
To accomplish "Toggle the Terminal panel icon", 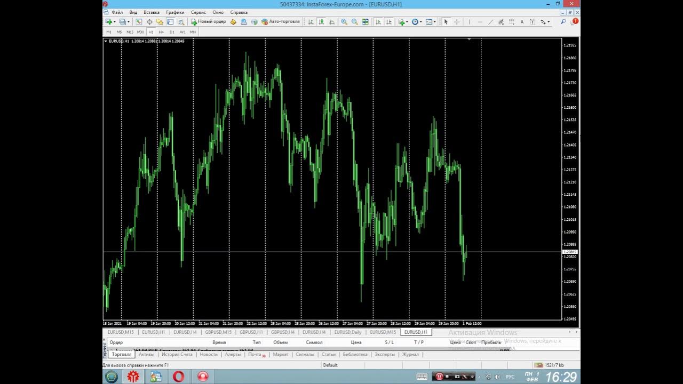I will click(170, 22).
